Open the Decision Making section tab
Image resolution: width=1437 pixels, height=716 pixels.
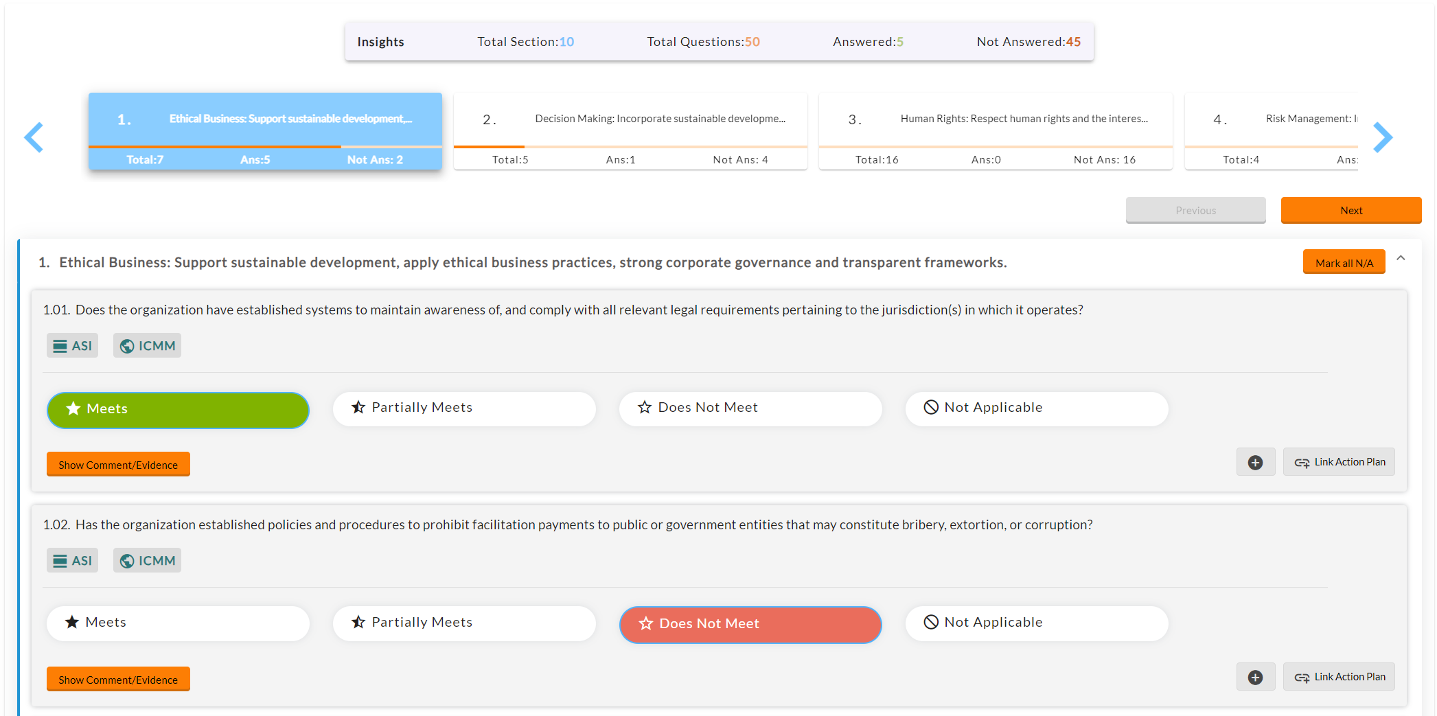tap(630, 131)
